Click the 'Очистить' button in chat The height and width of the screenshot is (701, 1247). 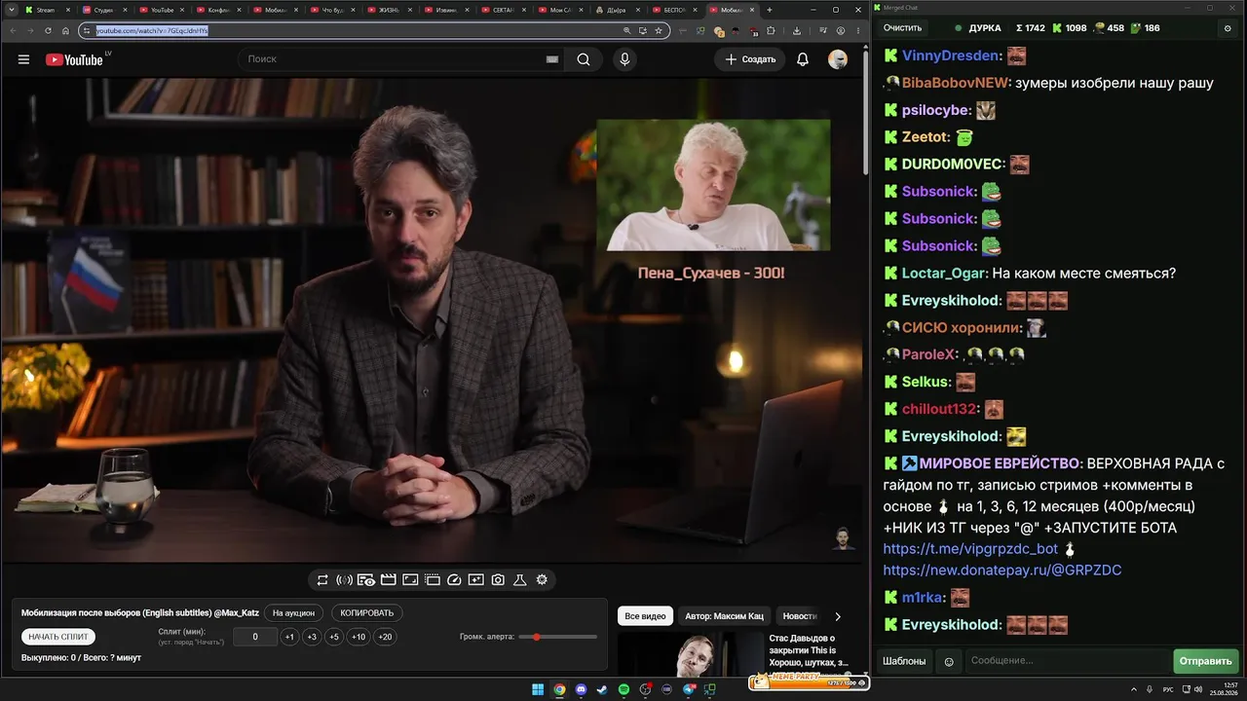click(x=902, y=28)
